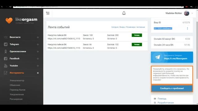198x111 pixels.
Task: Open the wall link in the Заказ: 100 row
Action: tap(64, 39)
